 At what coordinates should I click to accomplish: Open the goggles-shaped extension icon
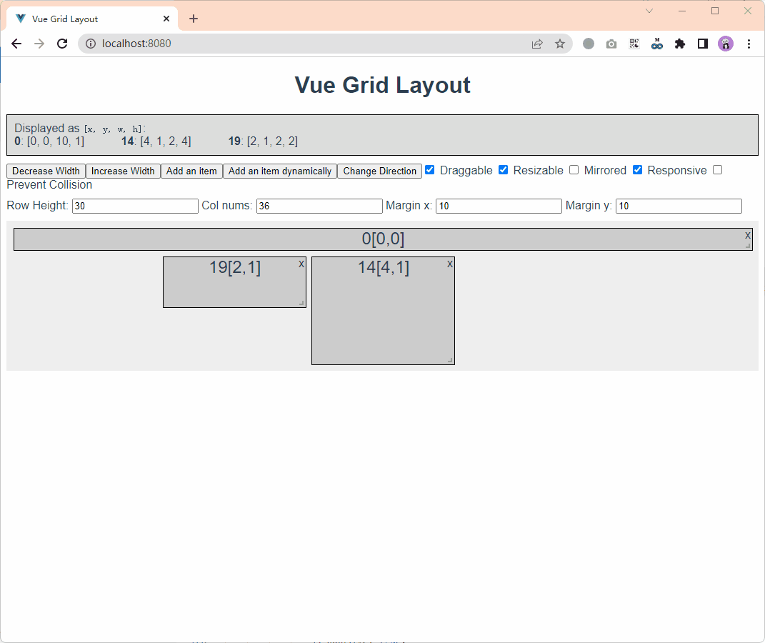[656, 44]
